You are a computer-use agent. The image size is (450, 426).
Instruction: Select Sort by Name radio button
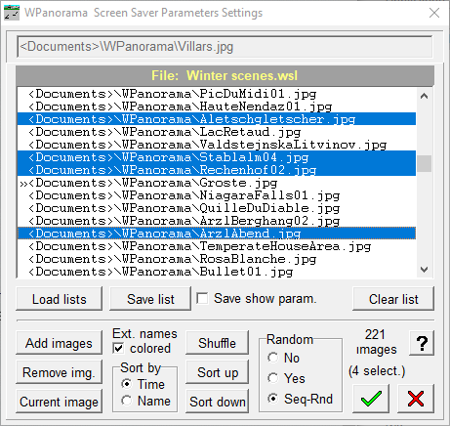[127, 401]
